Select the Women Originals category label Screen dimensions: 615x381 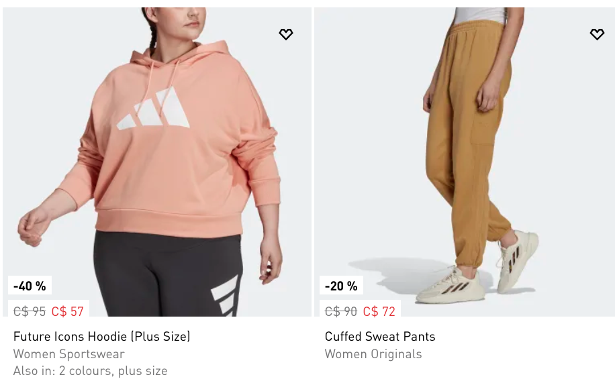[x=373, y=354]
